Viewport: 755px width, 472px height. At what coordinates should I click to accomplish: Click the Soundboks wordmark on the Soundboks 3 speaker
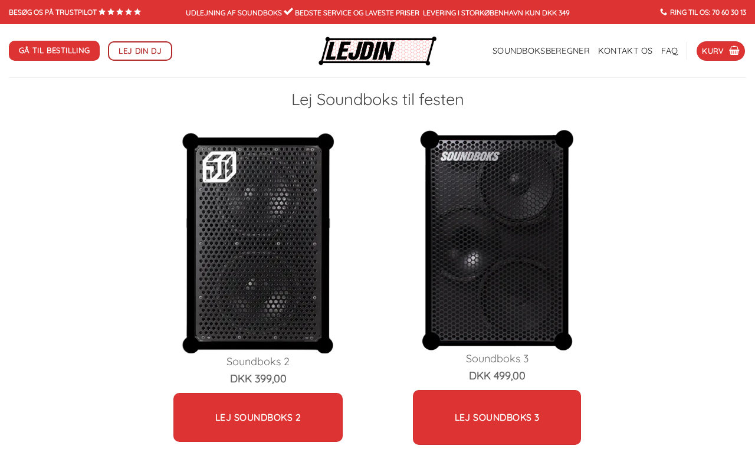(470, 156)
